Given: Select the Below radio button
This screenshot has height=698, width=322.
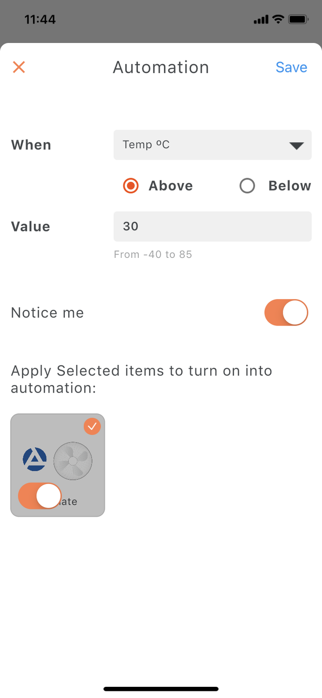Looking at the screenshot, I should pyautogui.click(x=247, y=186).
